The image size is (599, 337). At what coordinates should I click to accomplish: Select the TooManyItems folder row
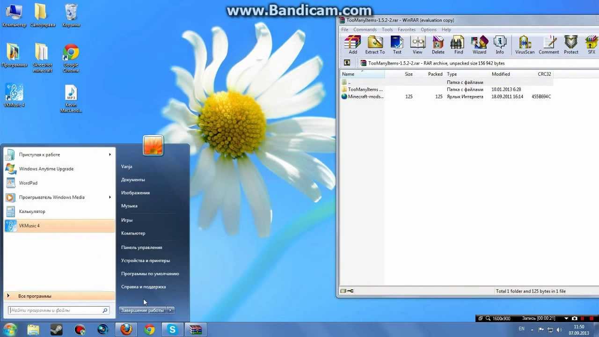(x=446, y=89)
